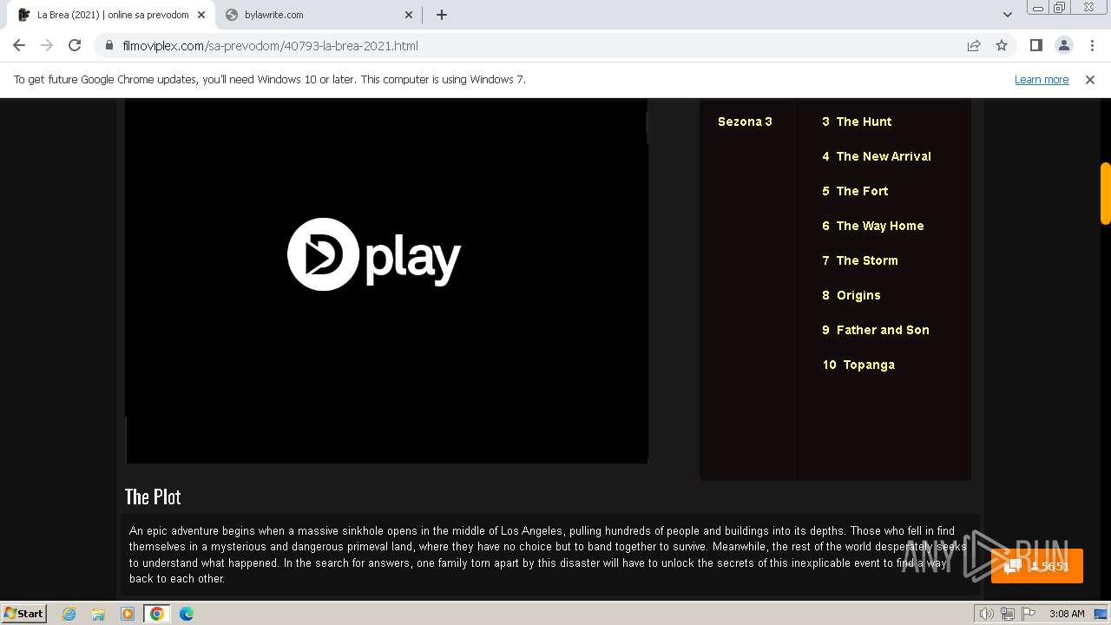The width and height of the screenshot is (1111, 625).
Task: Open the Windows Start menu
Action: (x=24, y=613)
